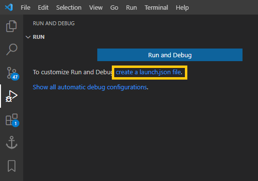Viewport: 258px width, 181px height.
Task: Open the Help menu
Action: (182, 8)
